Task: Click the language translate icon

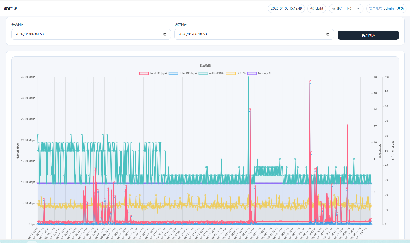Action: 333,9
